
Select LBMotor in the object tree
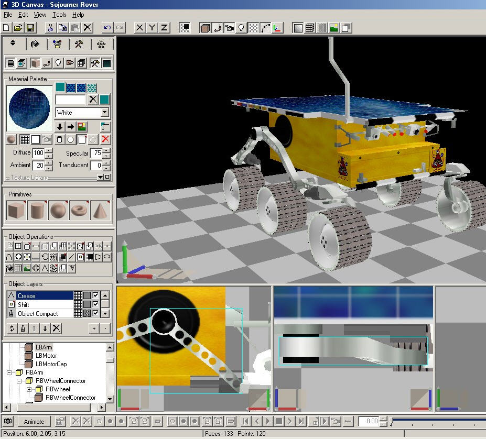[x=46, y=356]
